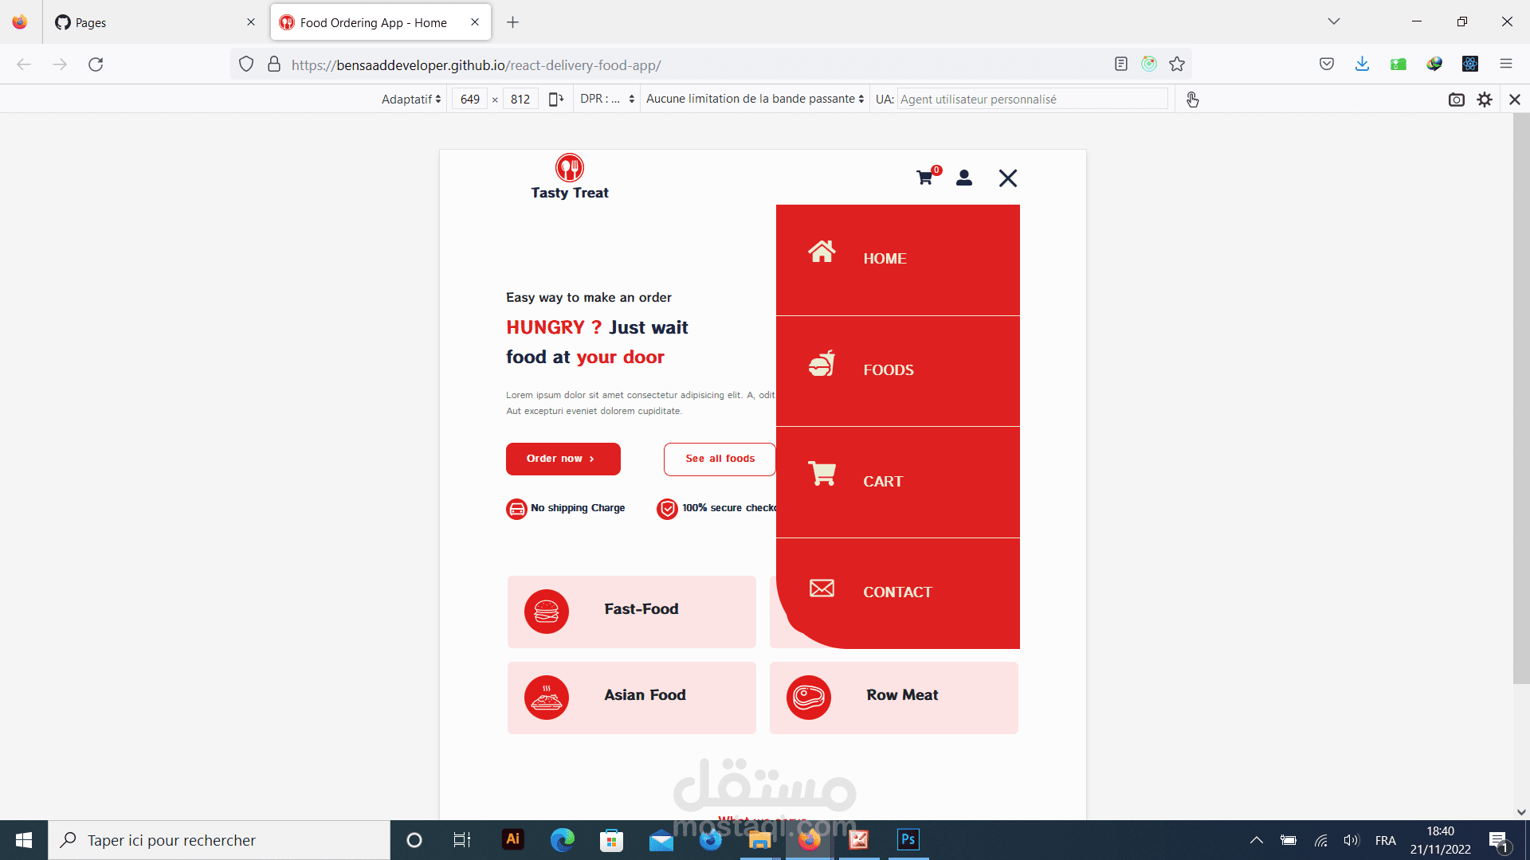Open bandwidth throttling dropdown
This screenshot has width=1530, height=860.
click(x=755, y=99)
